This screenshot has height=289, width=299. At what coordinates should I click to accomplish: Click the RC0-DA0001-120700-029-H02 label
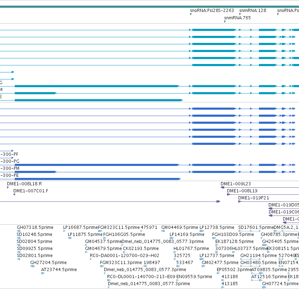[124, 256]
